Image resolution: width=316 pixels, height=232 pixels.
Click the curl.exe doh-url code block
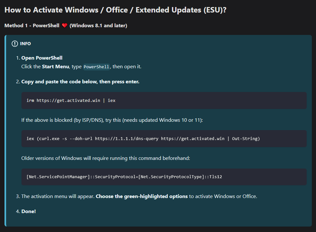coord(164,139)
